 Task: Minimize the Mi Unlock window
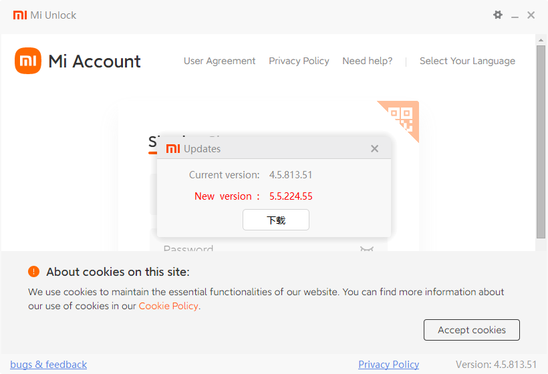click(515, 16)
